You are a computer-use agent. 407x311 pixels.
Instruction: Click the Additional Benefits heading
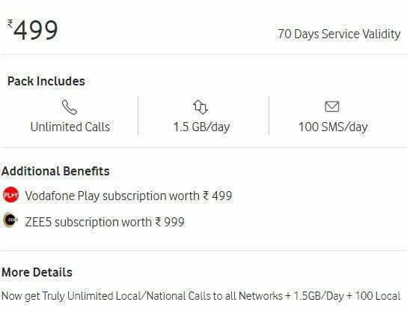coord(55,171)
